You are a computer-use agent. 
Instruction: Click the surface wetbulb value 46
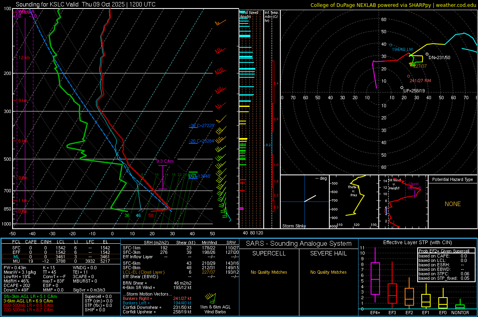point(139,215)
